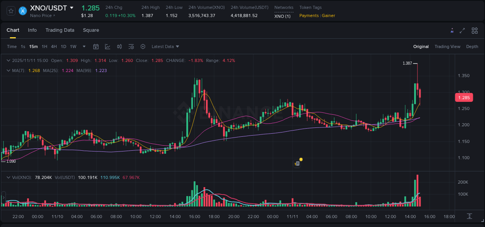Expand chart to fullscreen with diagonal arrows icon
This screenshot has height=227, width=485.
[x=462, y=30]
